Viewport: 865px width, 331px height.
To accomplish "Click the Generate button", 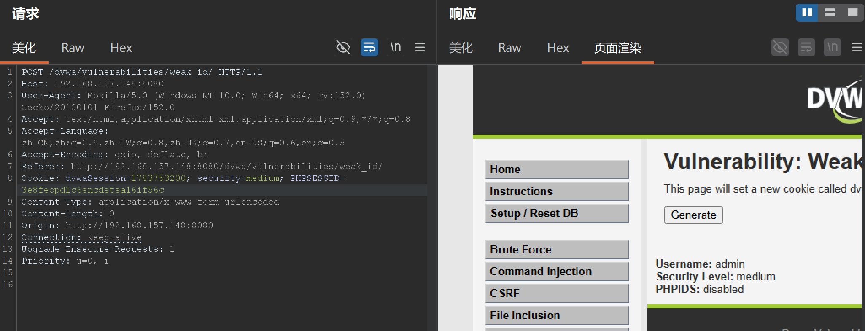I will (x=693, y=215).
